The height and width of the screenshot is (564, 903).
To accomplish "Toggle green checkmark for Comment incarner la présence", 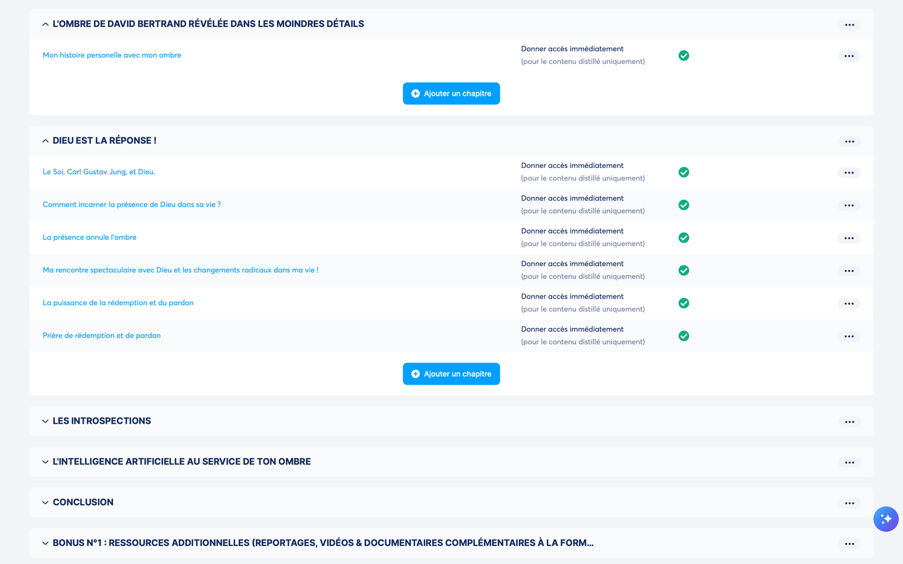I will coord(684,205).
